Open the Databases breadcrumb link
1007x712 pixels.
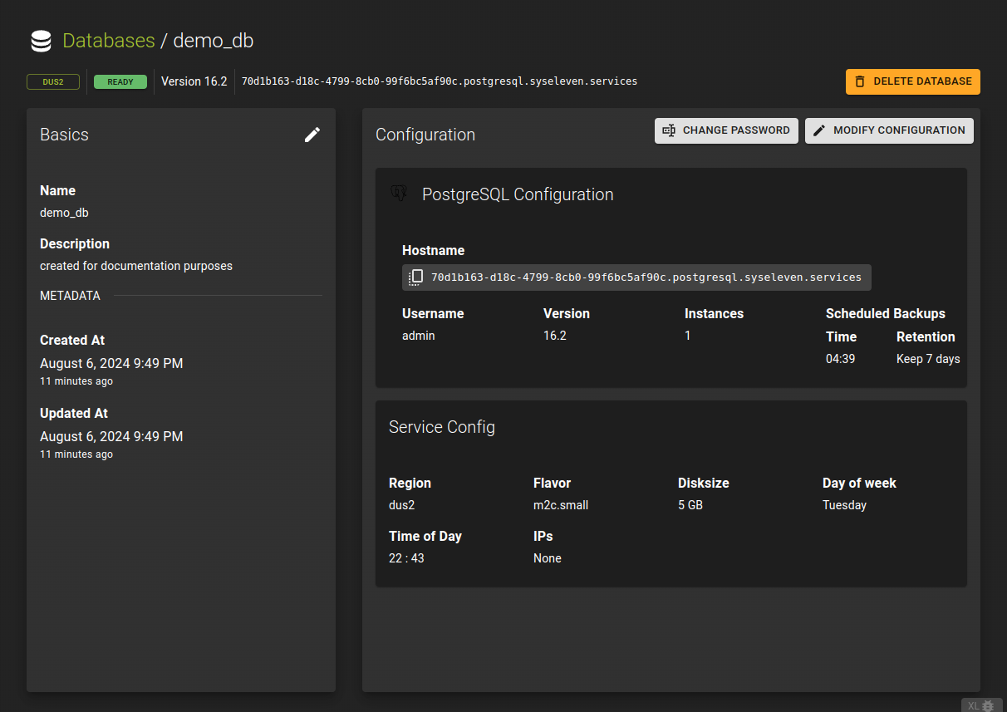(x=109, y=41)
